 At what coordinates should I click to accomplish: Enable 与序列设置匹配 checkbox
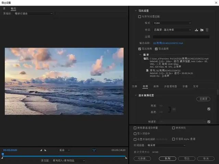pos(139,17)
